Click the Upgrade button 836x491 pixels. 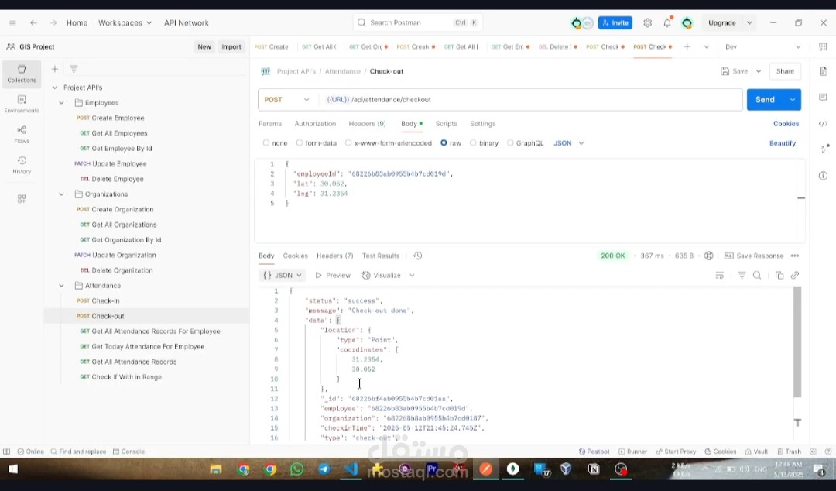pyautogui.click(x=722, y=23)
